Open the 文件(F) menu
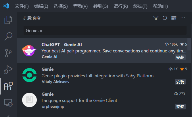This screenshot has height=118, width=192. (x=22, y=6)
